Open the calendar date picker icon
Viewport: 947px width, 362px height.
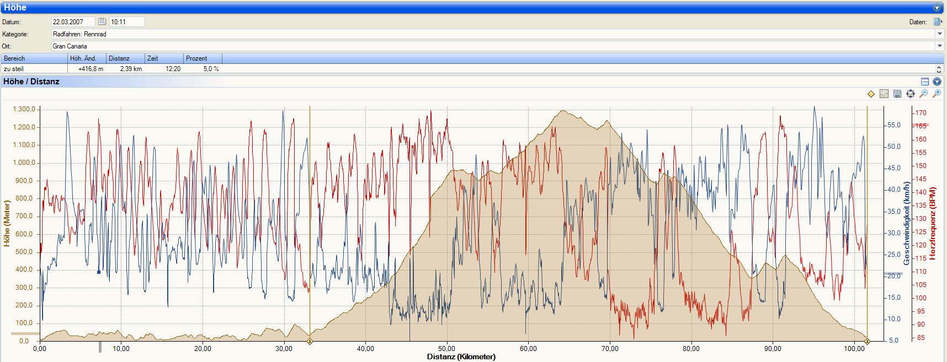point(102,21)
